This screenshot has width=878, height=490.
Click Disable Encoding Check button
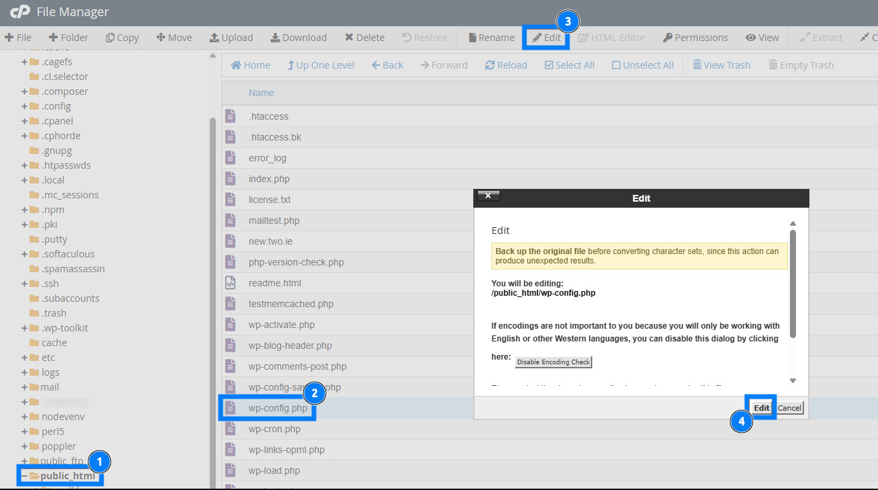point(553,362)
